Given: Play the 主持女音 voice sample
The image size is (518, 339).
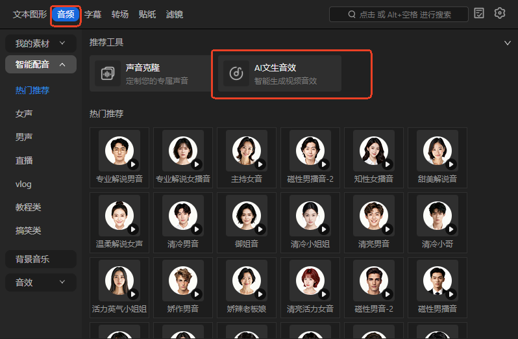Looking at the screenshot, I should point(260,164).
